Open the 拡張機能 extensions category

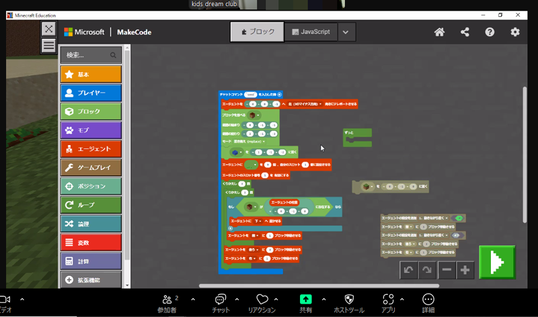(91, 279)
